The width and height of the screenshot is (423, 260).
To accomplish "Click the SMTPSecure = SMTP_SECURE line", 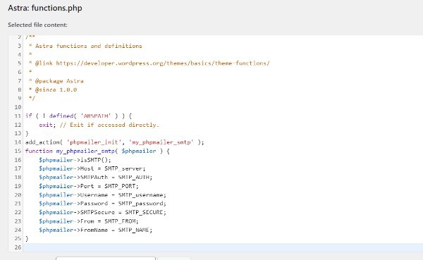I will 102,212.
